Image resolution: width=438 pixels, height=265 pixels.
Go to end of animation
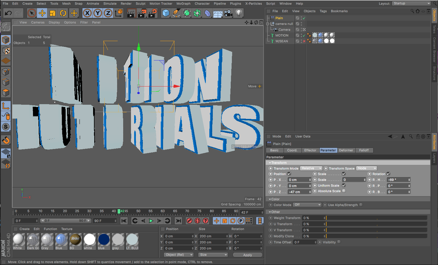(178, 221)
